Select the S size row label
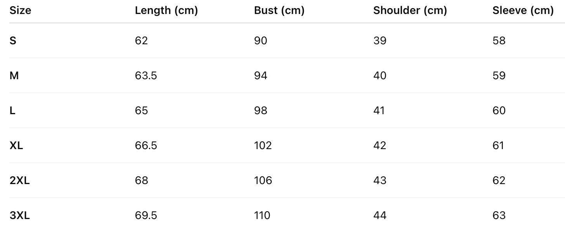Viewport: 565px width, 233px height. tap(13, 41)
